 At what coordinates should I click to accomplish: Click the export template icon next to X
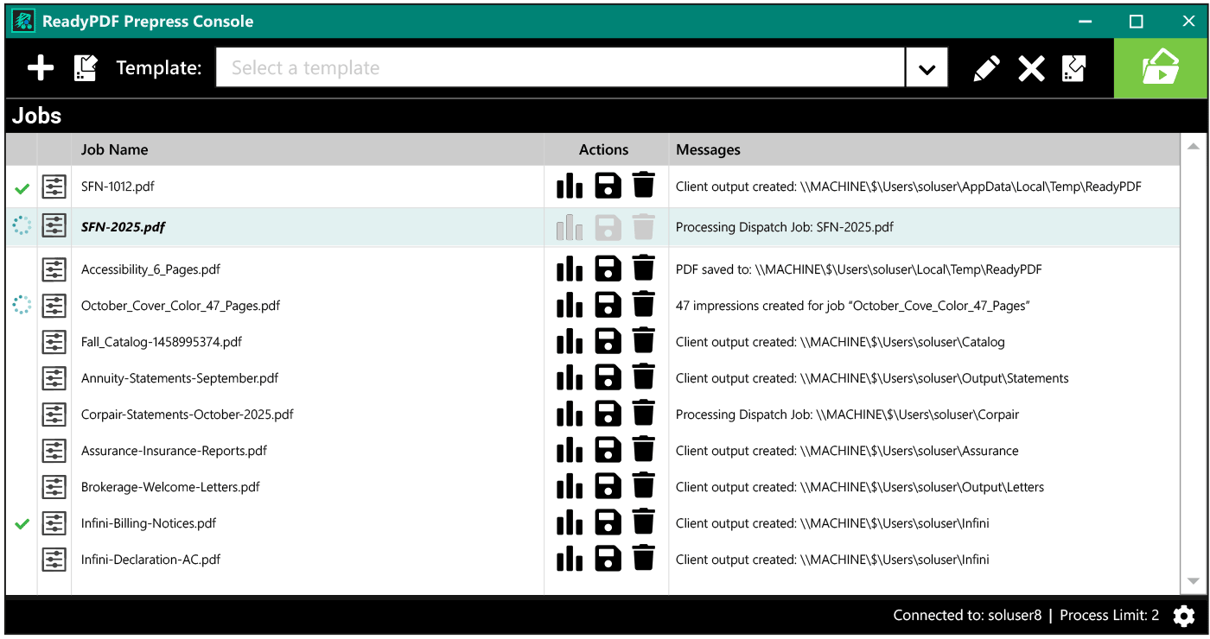1073,68
